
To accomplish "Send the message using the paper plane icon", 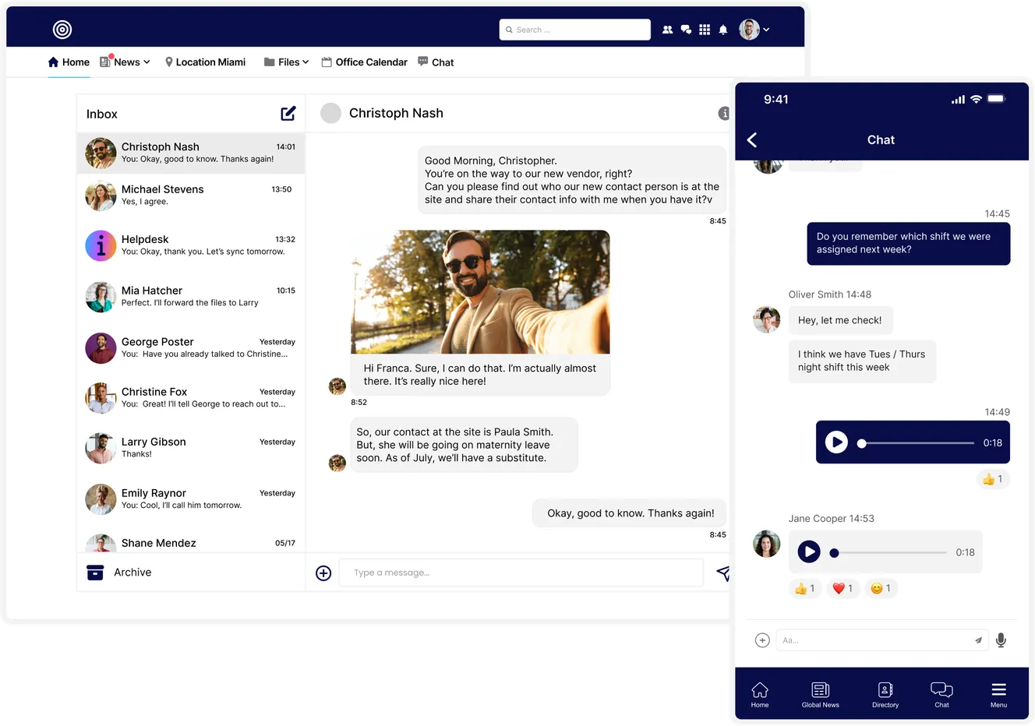I will 722,573.
